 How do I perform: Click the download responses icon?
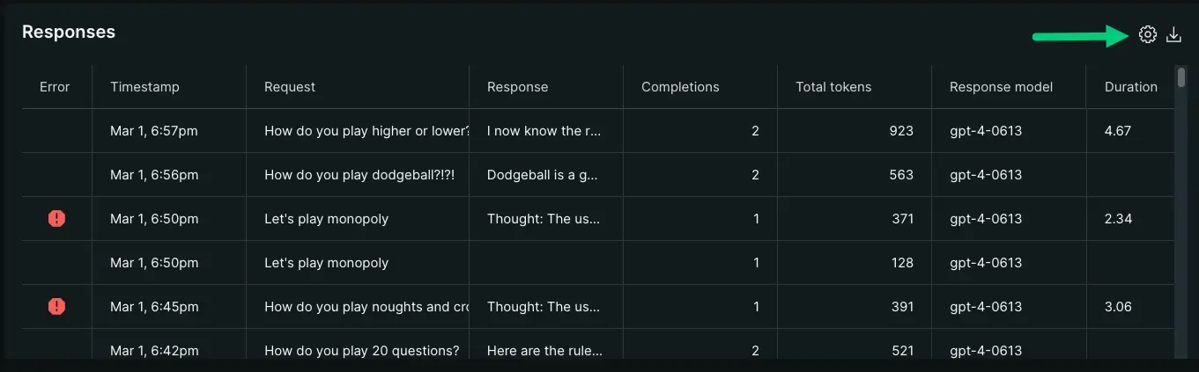(x=1173, y=35)
